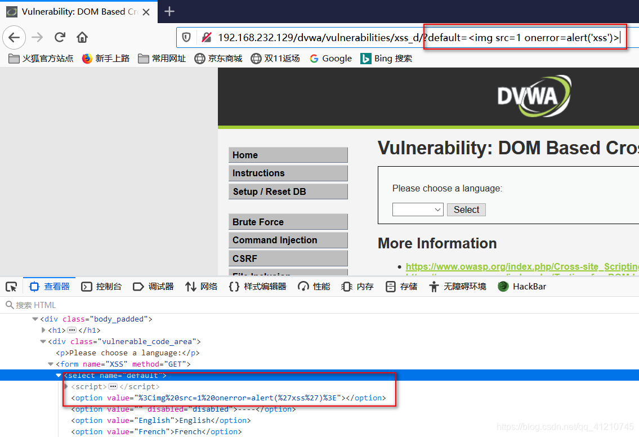The image size is (639, 437).
Task: Open the OWASP Cross-site Scripting link
Action: 522,266
